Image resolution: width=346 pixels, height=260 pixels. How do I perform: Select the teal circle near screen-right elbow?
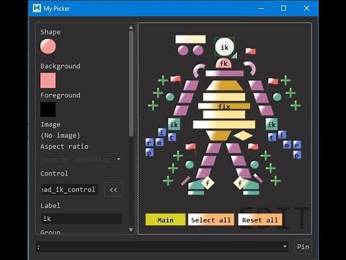click(x=277, y=97)
